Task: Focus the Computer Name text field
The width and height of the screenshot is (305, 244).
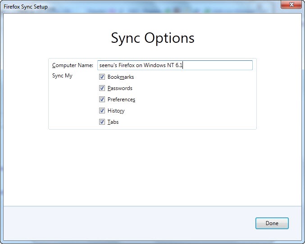Action: (175, 65)
